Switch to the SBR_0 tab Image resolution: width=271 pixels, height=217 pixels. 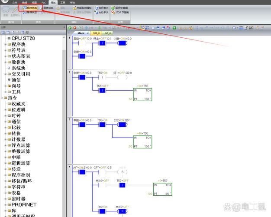pos(96,33)
